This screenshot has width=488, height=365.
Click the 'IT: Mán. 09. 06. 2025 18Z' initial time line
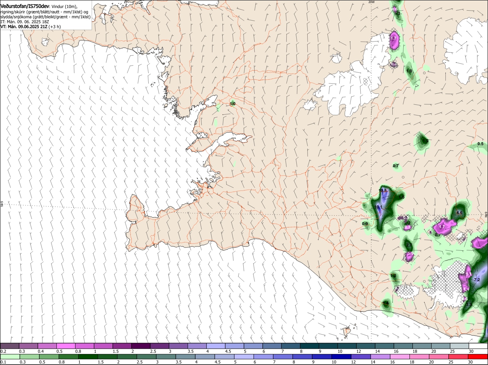[x=25, y=22]
